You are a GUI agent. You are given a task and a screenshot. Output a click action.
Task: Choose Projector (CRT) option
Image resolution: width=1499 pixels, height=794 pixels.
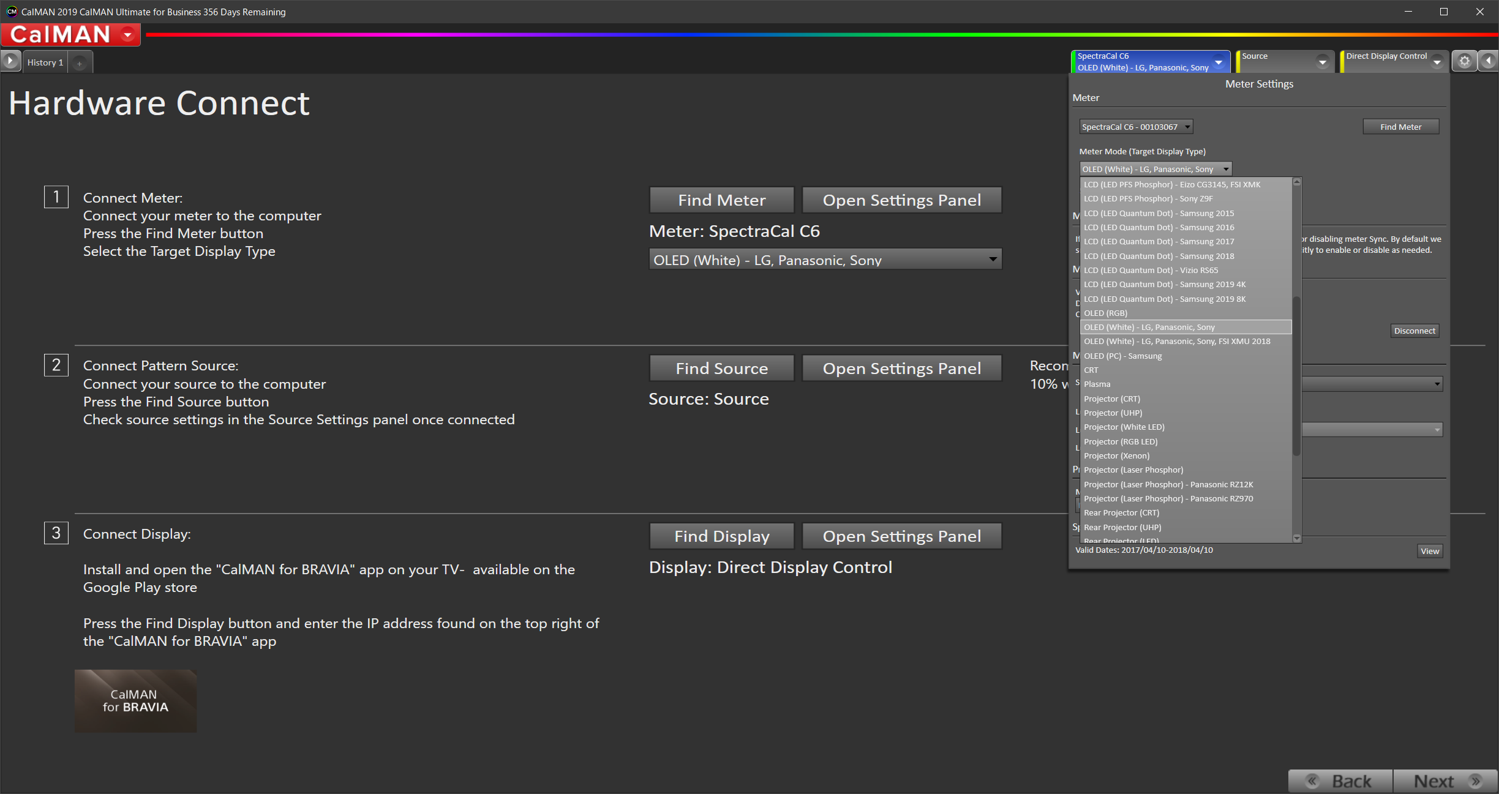pyautogui.click(x=1186, y=399)
